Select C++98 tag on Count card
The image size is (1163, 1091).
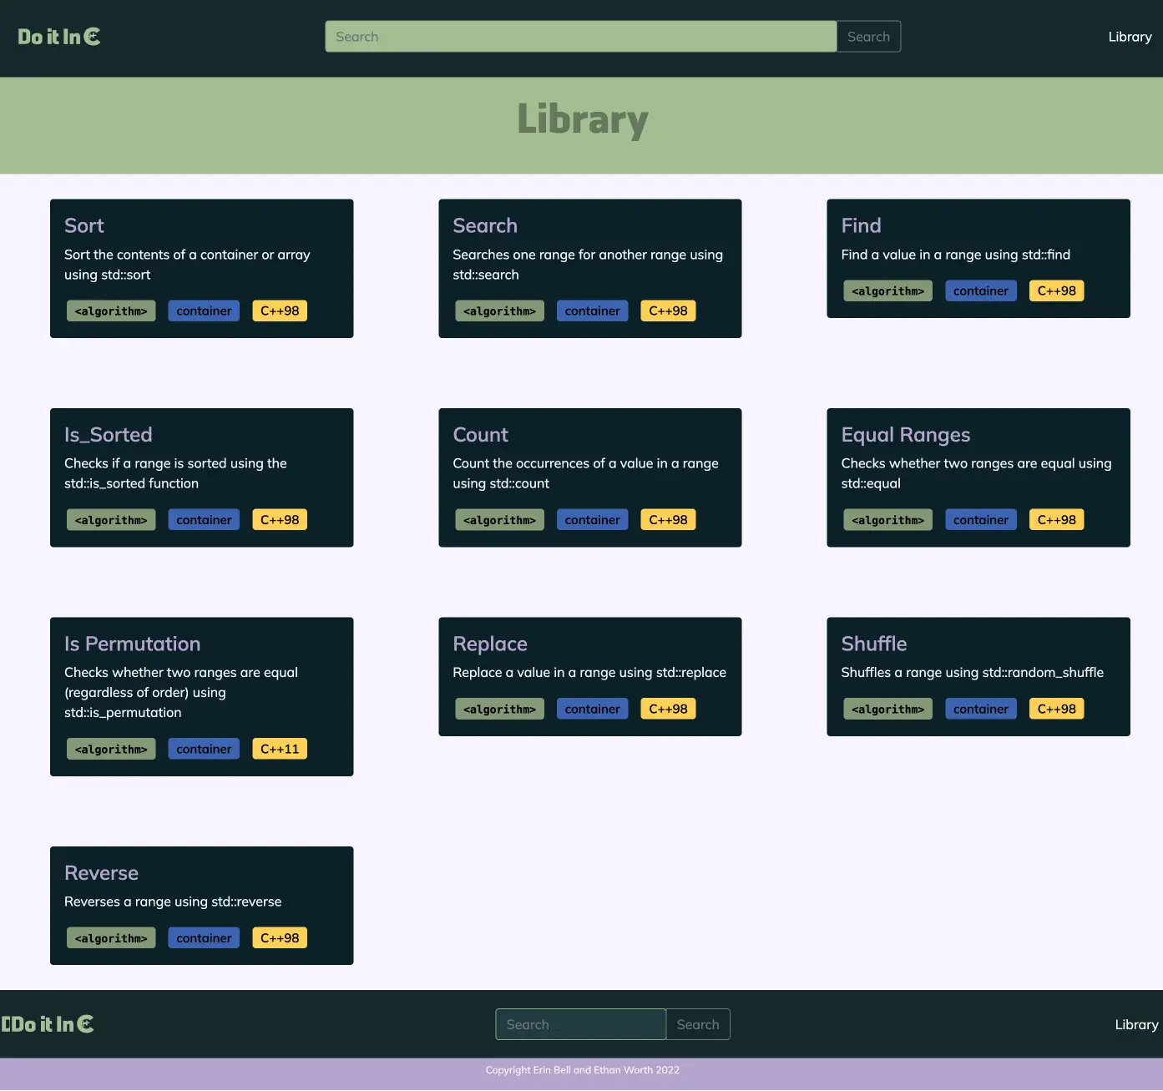[x=668, y=519]
